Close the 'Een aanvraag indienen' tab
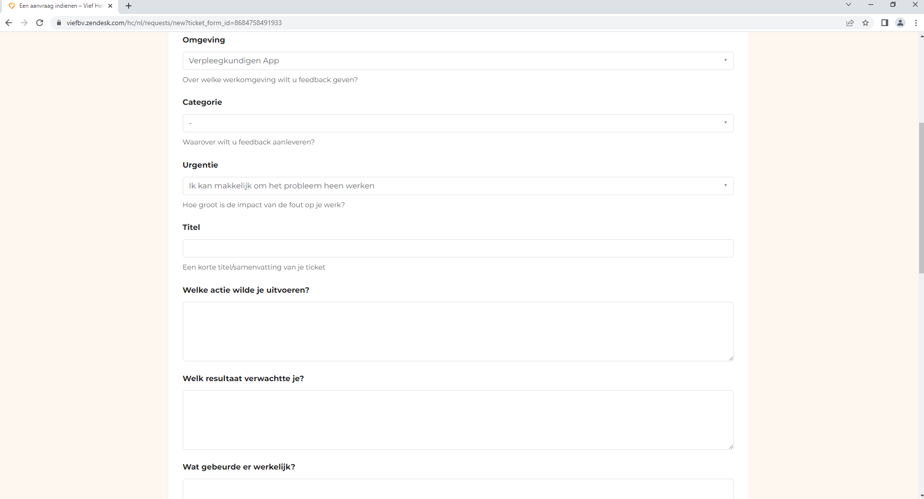924x499 pixels. click(x=110, y=6)
